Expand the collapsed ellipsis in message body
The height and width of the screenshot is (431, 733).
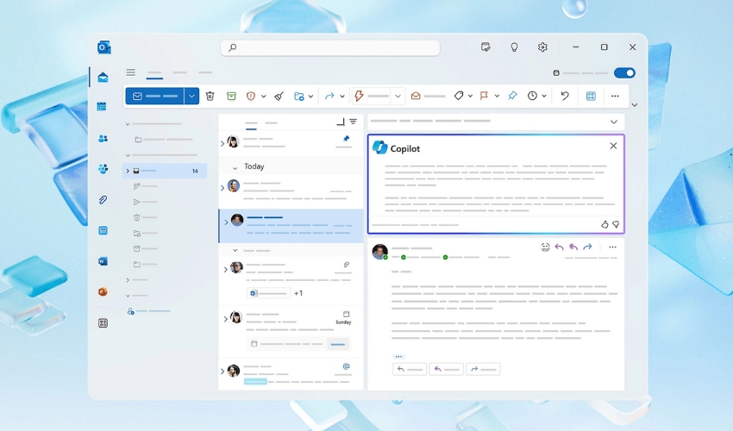(x=398, y=356)
